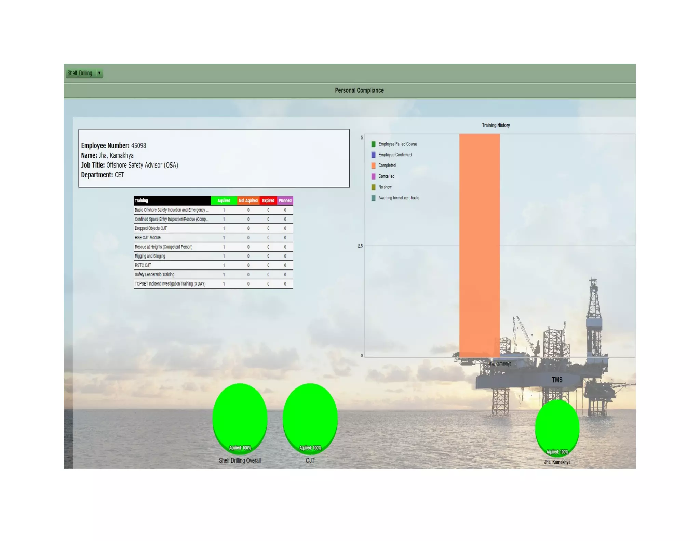Image resolution: width=700 pixels, height=541 pixels.
Task: Click the Jha, Kamakhya pie chart
Action: click(x=557, y=427)
